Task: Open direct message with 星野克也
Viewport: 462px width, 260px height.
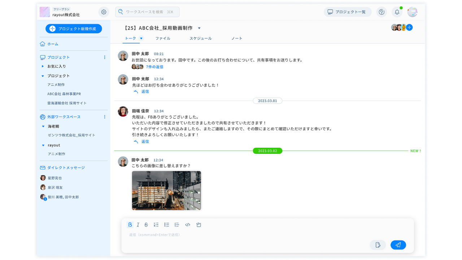Action: pos(51,178)
